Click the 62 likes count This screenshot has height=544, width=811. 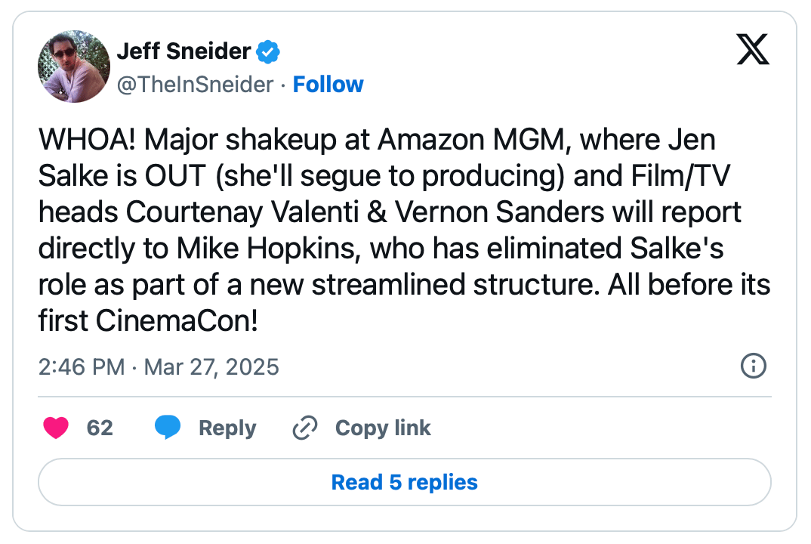coord(100,428)
